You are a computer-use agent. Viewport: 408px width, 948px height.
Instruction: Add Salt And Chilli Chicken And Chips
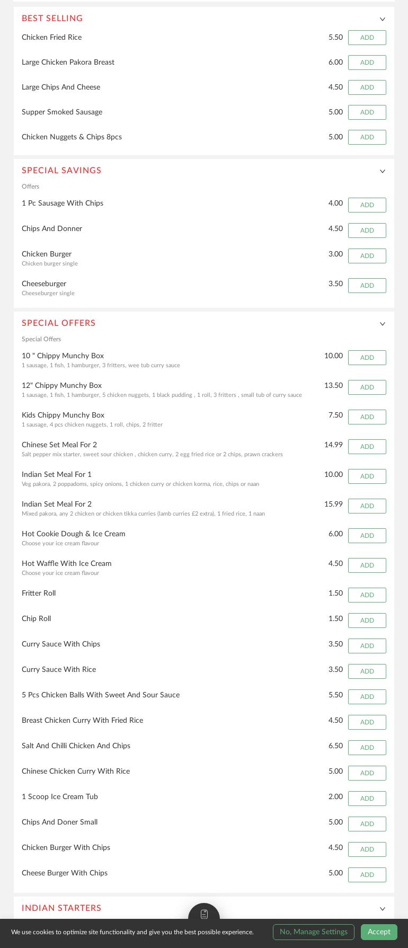(367, 748)
